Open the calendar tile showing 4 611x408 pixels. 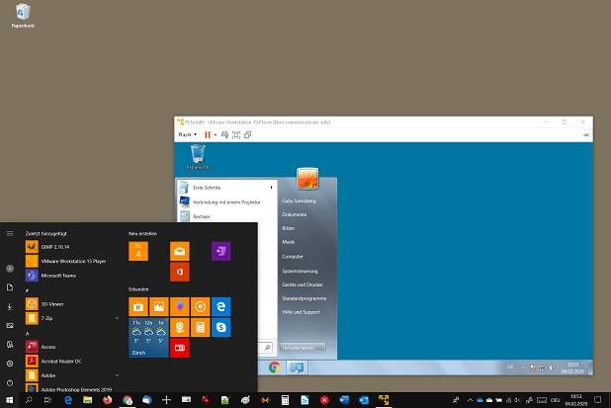138,252
